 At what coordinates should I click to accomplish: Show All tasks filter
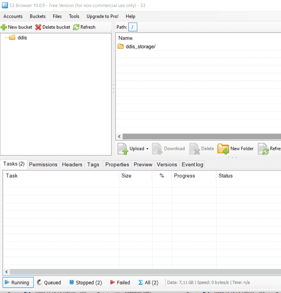point(148,283)
